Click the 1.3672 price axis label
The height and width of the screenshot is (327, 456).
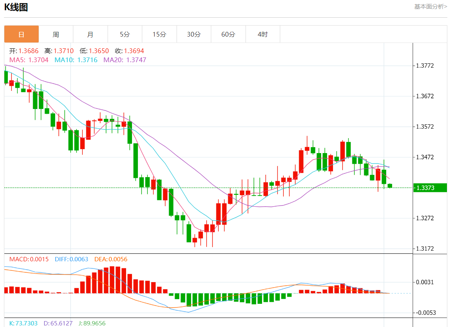pos(425,96)
